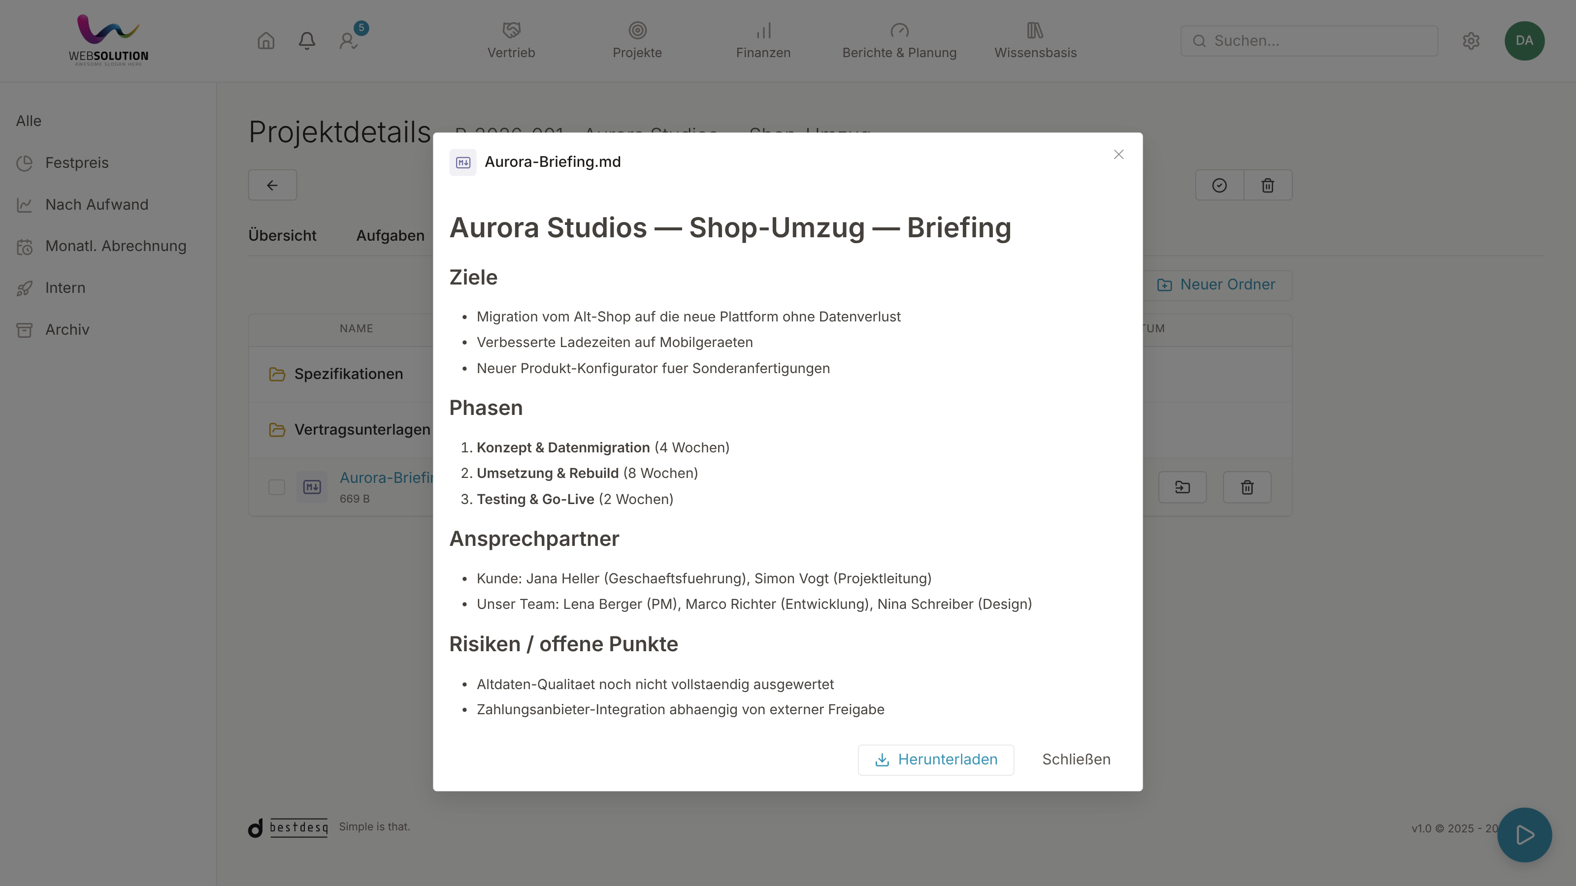
Task: Click the trash icon beside checkmark button
Action: point(1268,185)
